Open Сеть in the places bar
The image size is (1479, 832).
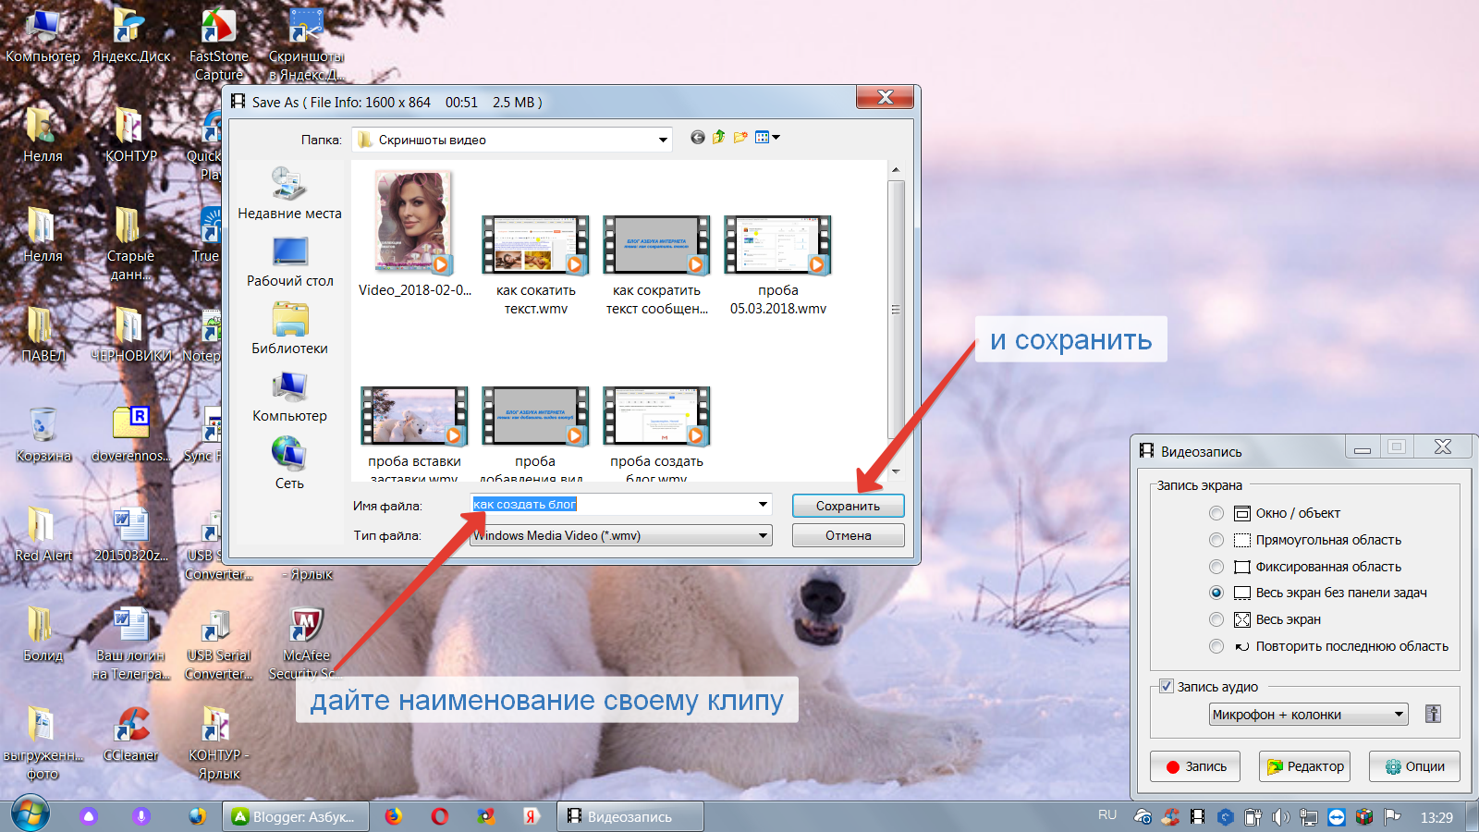tap(289, 464)
